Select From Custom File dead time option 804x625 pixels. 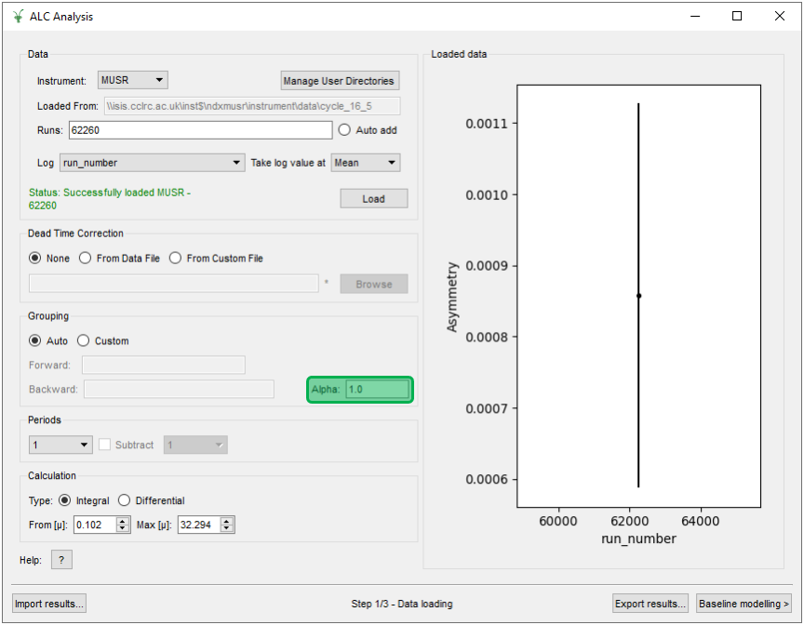pyautogui.click(x=176, y=259)
